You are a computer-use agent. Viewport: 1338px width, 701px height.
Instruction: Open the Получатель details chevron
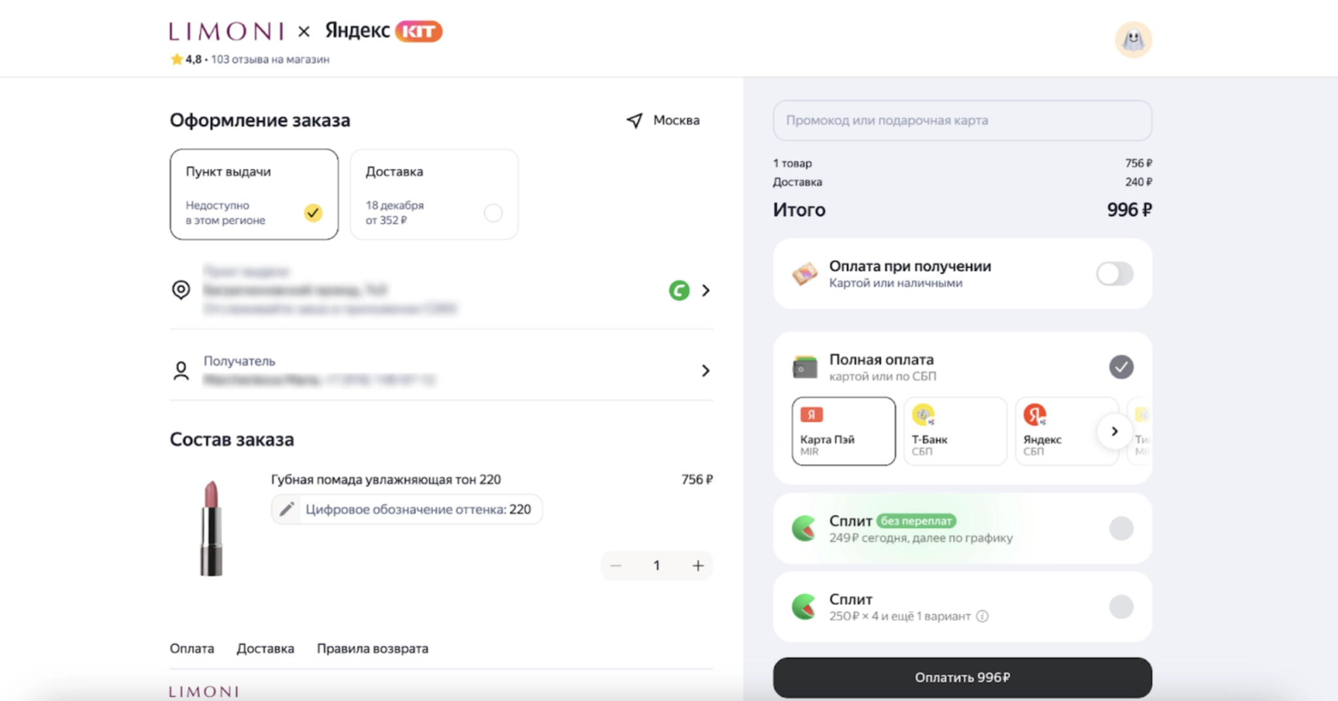point(706,370)
